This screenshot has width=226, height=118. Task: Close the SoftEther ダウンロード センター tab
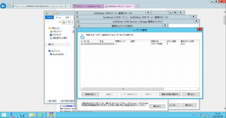pyautogui.click(x=134, y=6)
